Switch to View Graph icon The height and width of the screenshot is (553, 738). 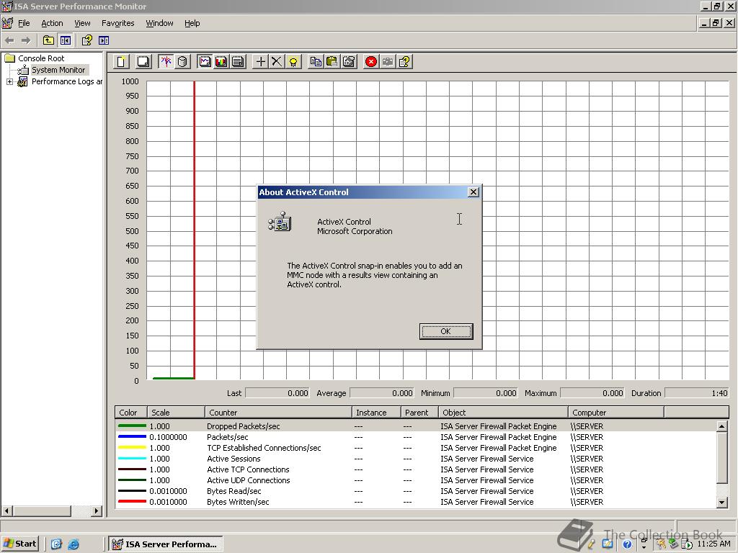(205, 62)
